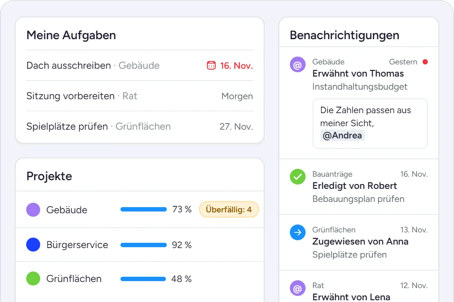Image resolution: width=454 pixels, height=302 pixels.
Task: Click the Morgen due date
Action: click(237, 96)
